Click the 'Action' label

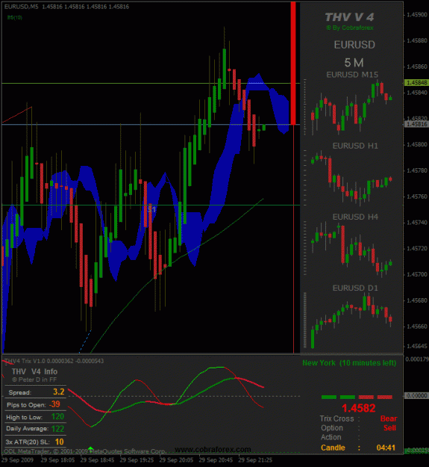point(331,437)
